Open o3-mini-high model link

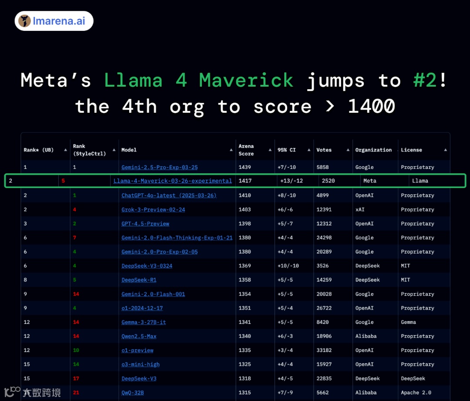pos(141,365)
